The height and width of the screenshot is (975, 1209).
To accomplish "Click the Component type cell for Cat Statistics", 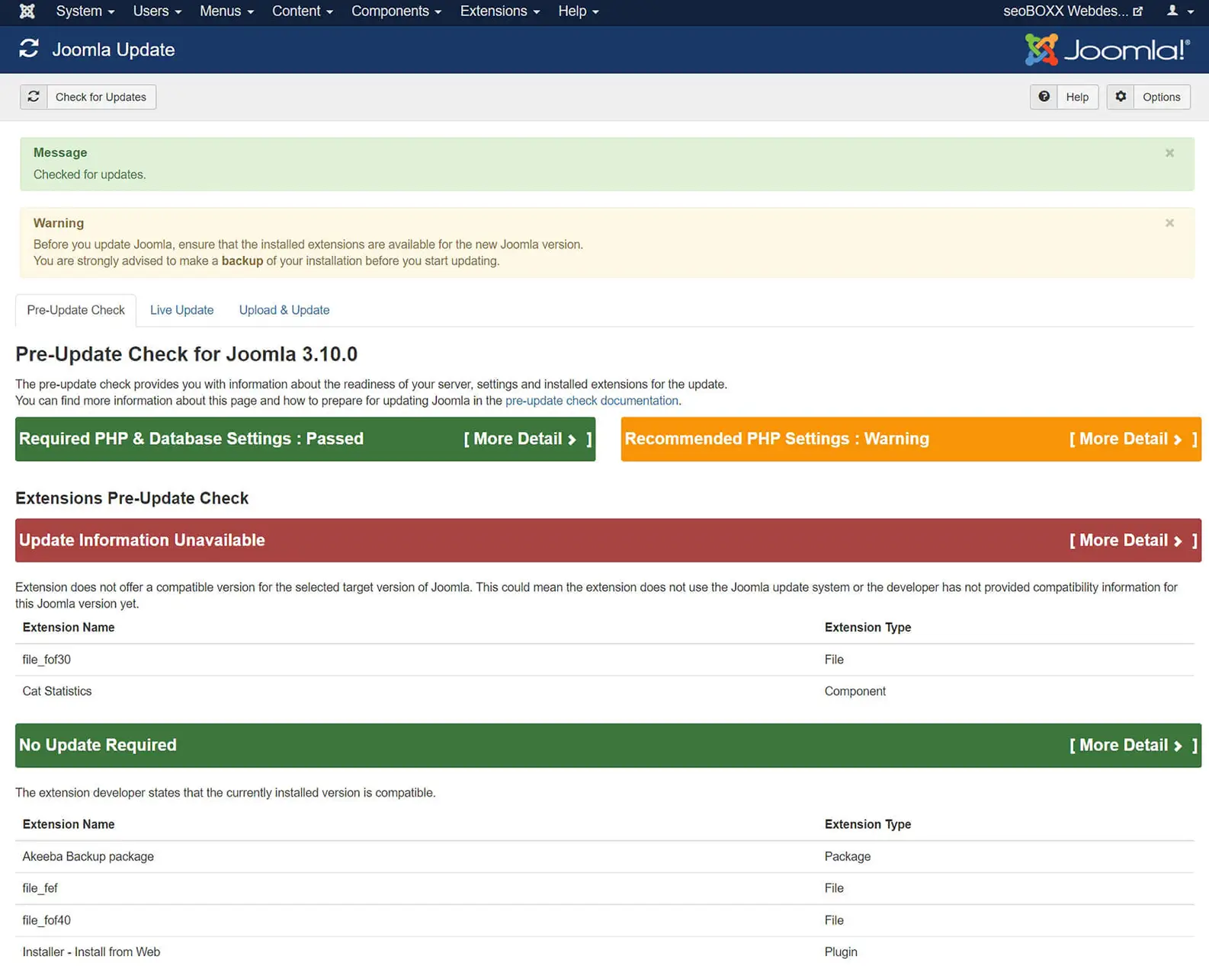I will click(x=855, y=692).
